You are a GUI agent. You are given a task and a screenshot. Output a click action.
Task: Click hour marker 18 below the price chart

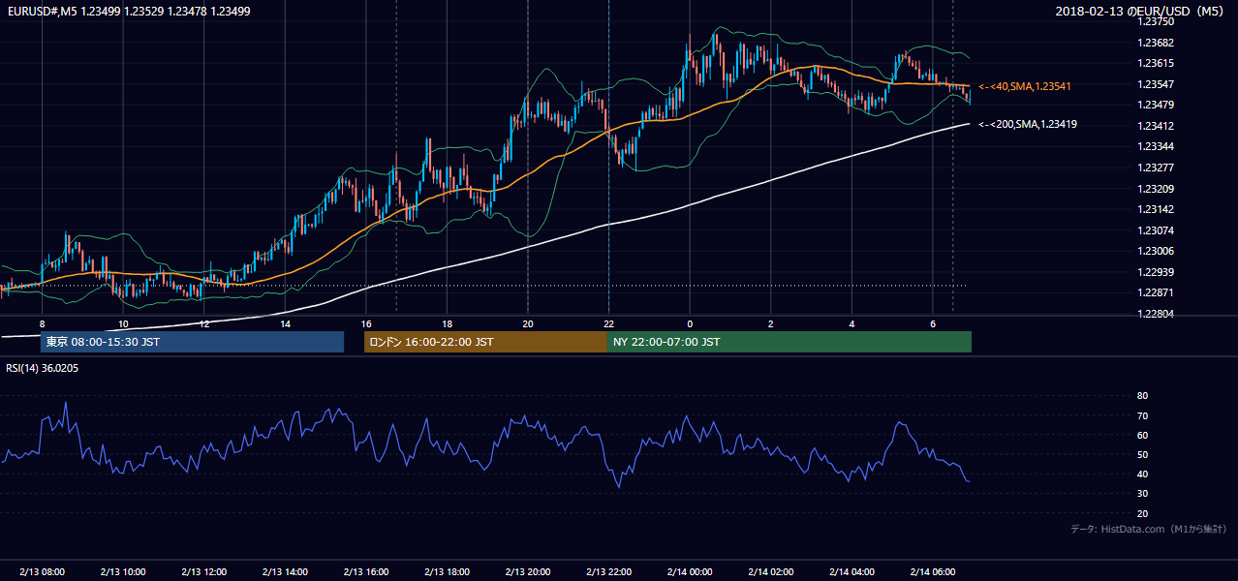pos(447,323)
